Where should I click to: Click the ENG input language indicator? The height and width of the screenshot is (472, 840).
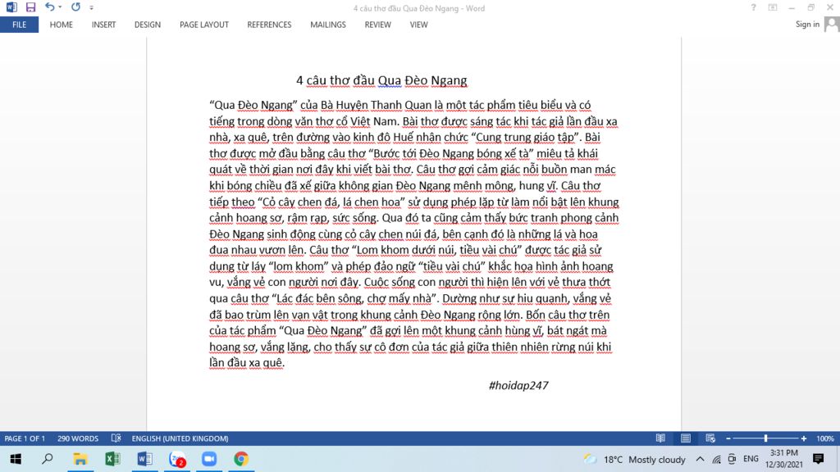[751, 459]
